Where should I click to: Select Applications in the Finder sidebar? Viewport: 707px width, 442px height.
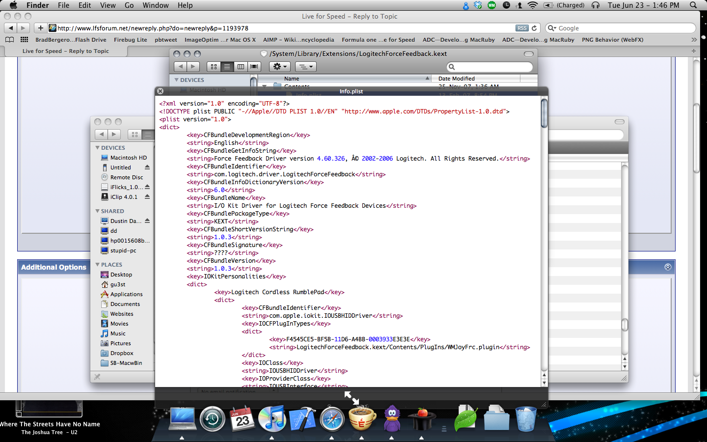126,294
